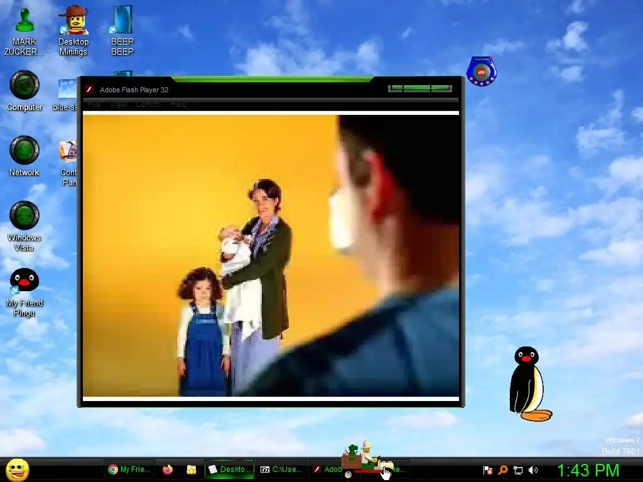The image size is (643, 482).
Task: Open the Computer desktop icon
Action: click(x=24, y=91)
